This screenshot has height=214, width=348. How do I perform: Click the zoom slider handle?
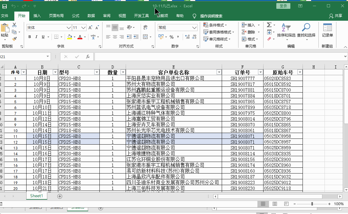coord(312,204)
